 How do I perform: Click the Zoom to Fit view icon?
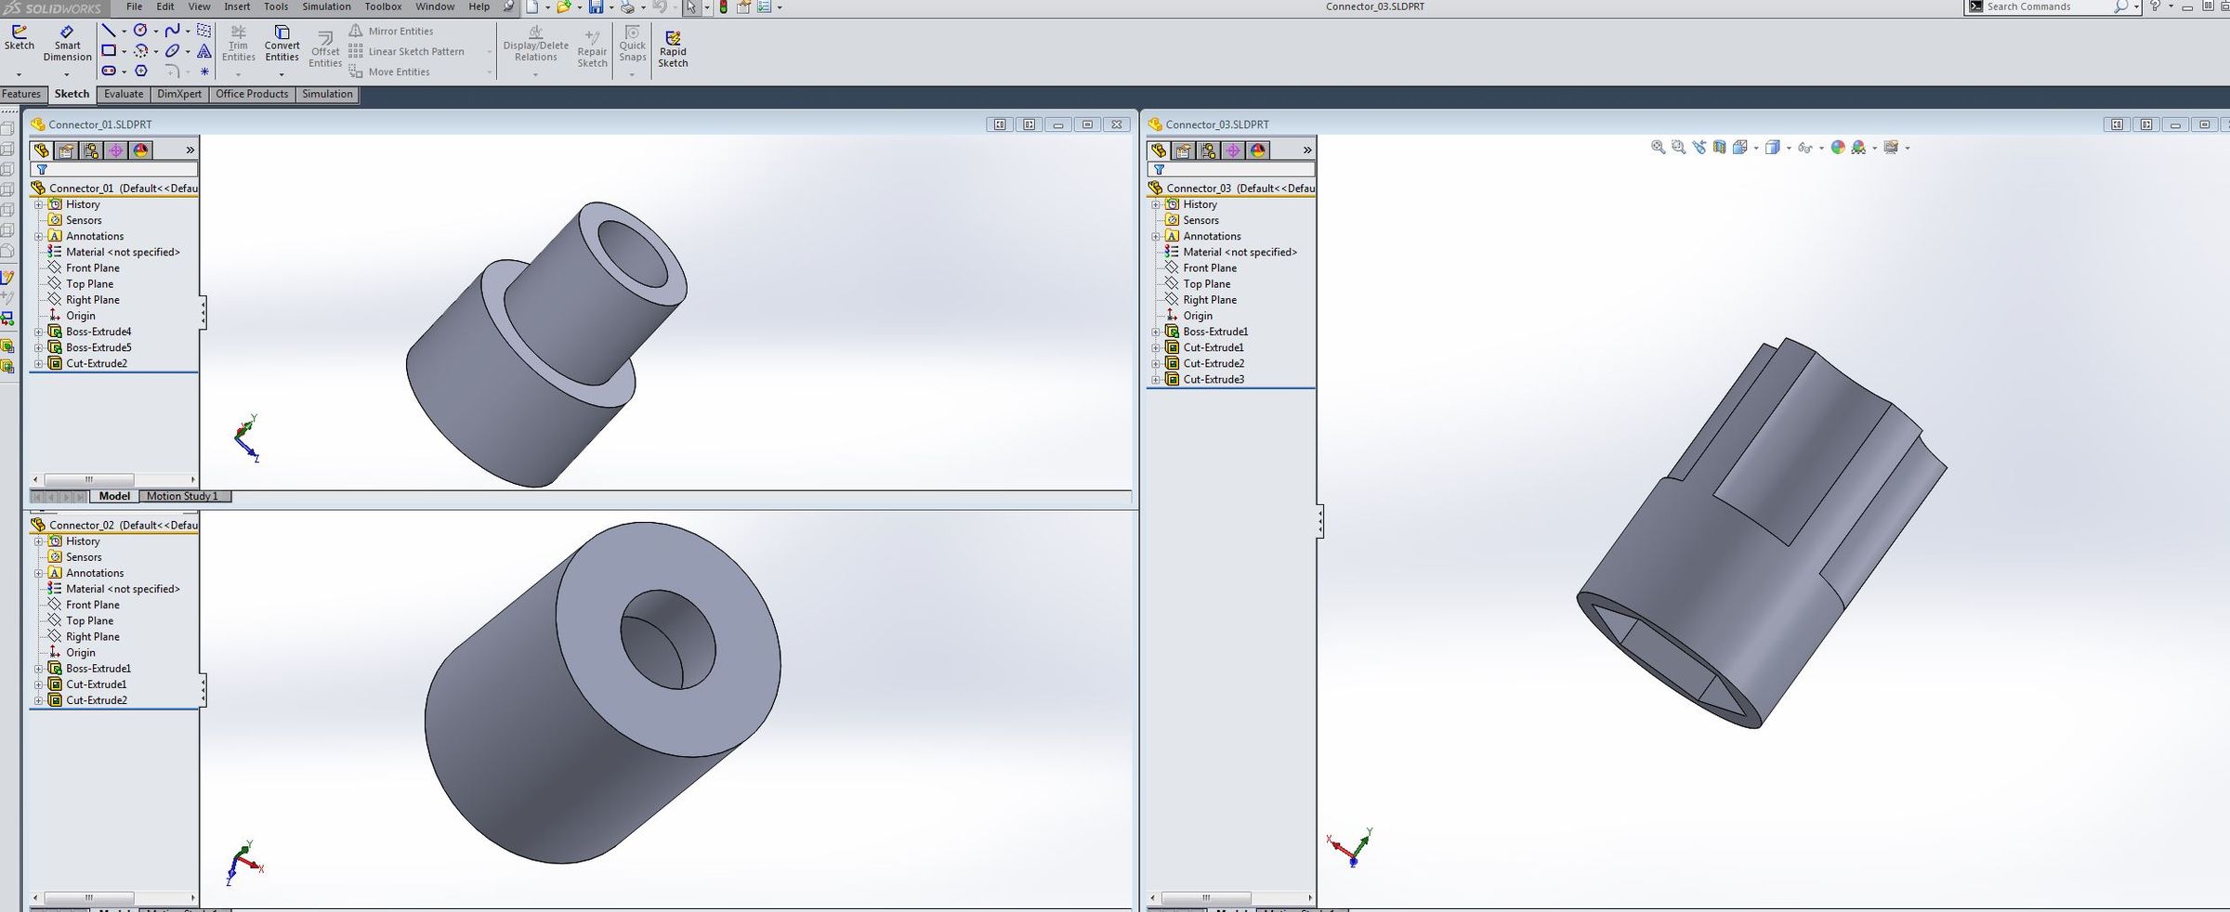coord(1658,148)
